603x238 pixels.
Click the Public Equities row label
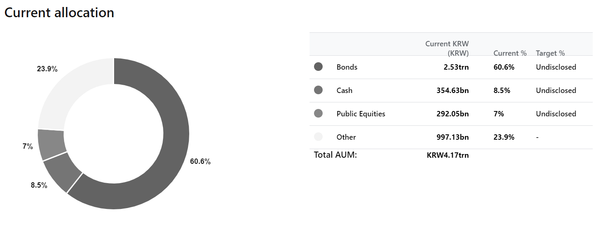click(x=361, y=114)
